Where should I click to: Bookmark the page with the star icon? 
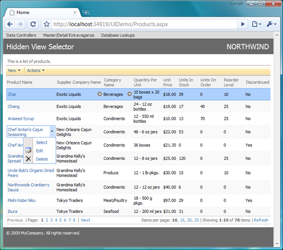(x=47, y=24)
